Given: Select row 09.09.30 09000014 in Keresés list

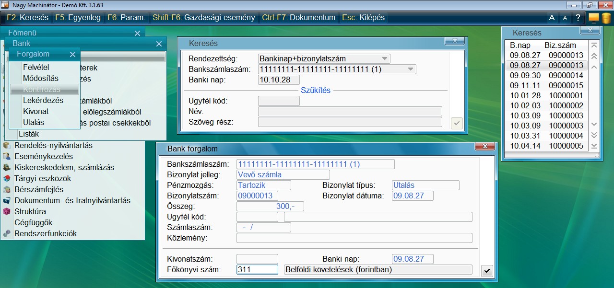Looking at the screenshot, I should click(546, 75).
